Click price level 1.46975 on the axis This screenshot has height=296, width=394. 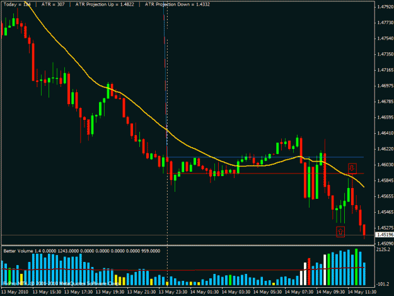tap(385, 86)
